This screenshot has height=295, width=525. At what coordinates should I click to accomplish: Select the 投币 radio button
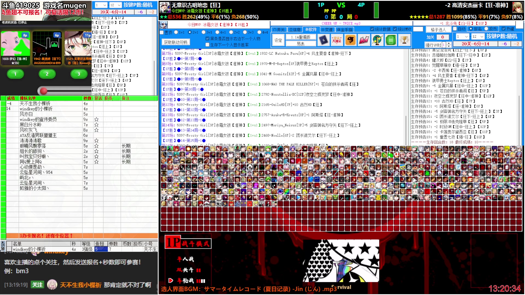click(486, 29)
